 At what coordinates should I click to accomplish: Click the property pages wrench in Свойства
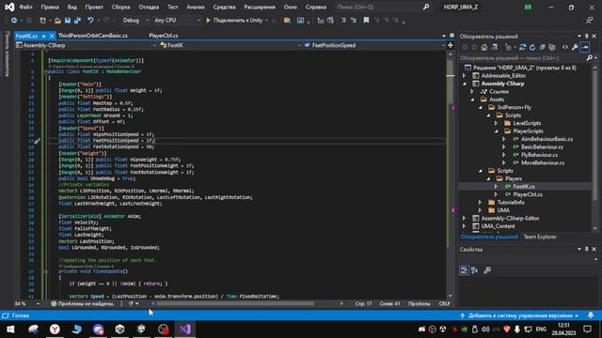coord(487,270)
